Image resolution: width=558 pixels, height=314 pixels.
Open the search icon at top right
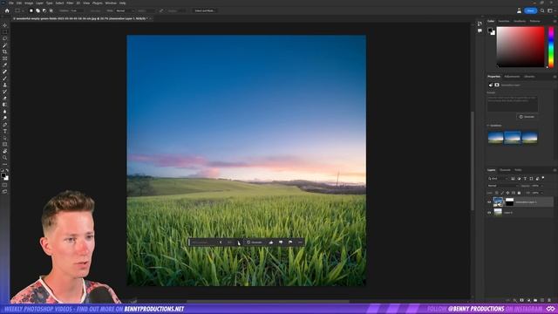tap(542, 10)
